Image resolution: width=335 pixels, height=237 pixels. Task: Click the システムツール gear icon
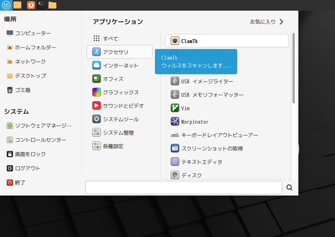[x=97, y=119]
